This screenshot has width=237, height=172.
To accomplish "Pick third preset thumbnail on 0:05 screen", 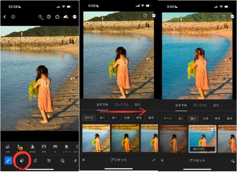I will coord(227,139).
